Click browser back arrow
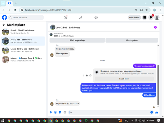Screen dimensions: 164x123 click(4, 10)
